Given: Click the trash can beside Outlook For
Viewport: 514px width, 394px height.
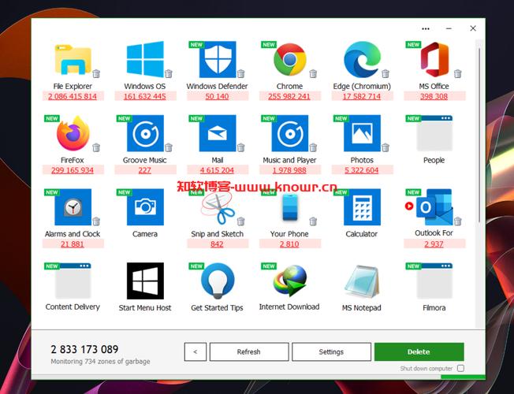Looking at the screenshot, I should click(458, 221).
